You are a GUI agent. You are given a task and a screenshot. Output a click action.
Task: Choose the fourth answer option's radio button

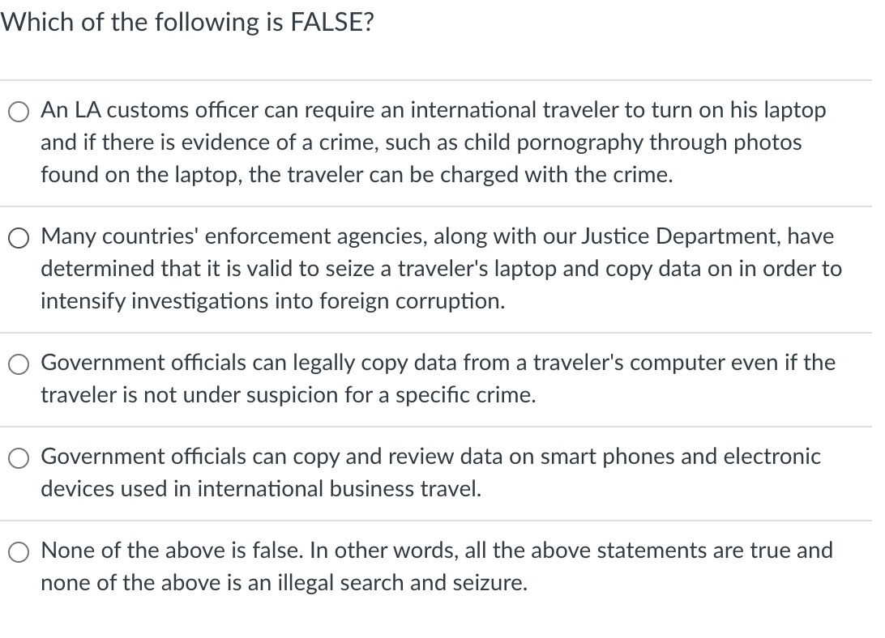pyautogui.click(x=18, y=457)
